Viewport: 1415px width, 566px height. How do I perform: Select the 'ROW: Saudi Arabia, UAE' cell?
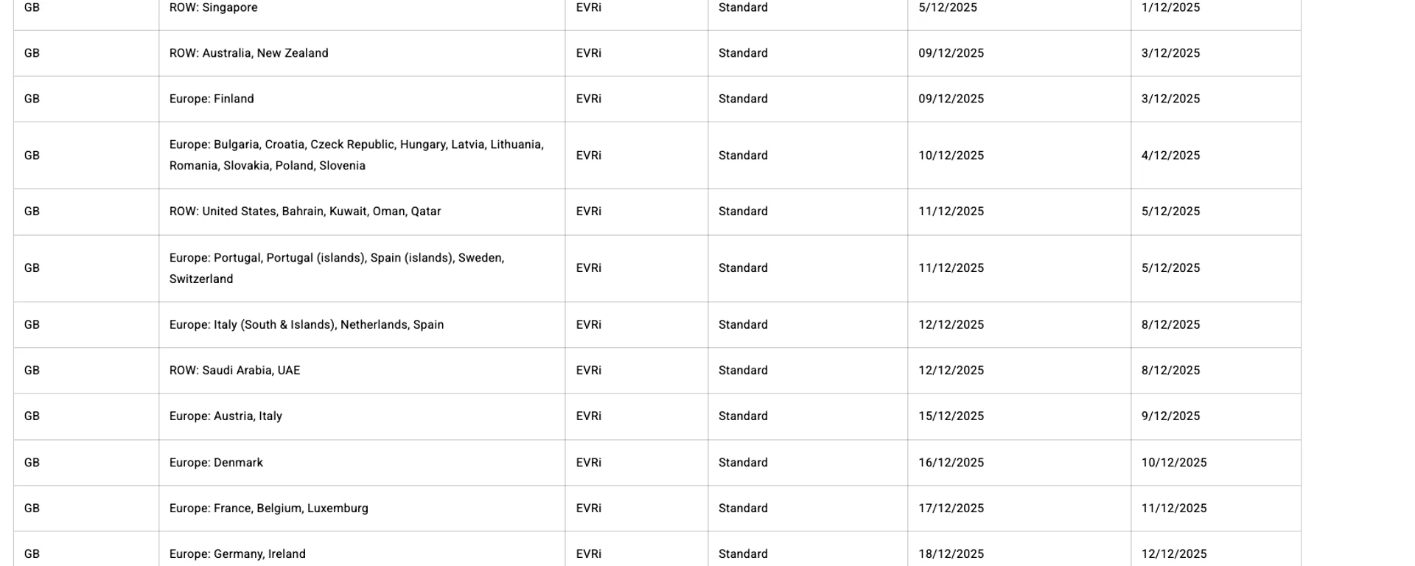click(234, 371)
